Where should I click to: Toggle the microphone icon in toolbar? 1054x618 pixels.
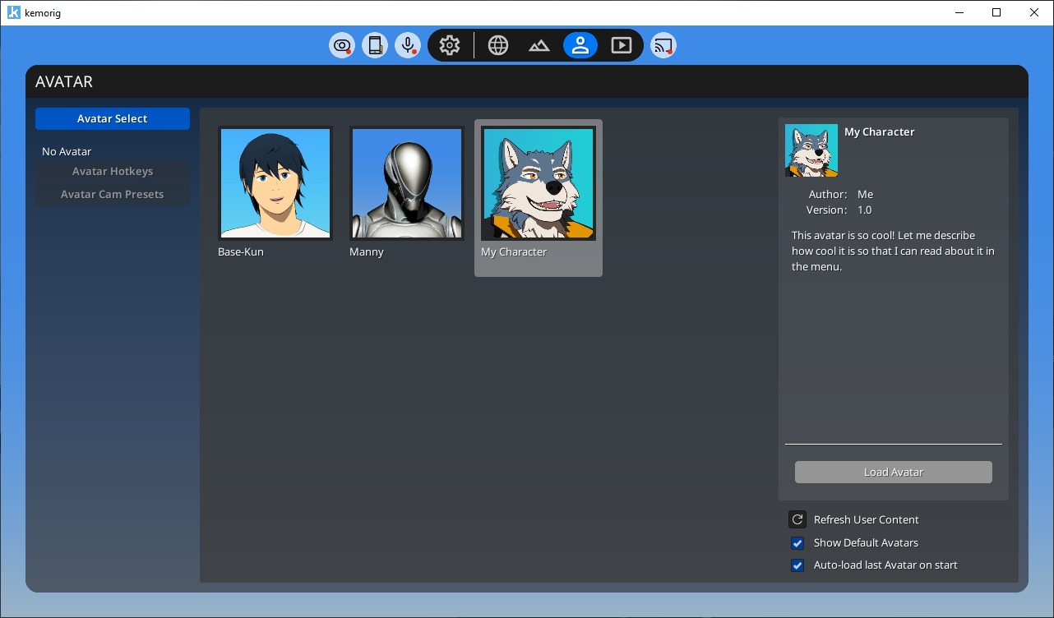click(x=408, y=45)
